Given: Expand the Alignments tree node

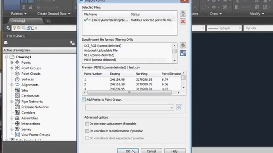Looking at the screenshot, I should (x=12, y=85).
